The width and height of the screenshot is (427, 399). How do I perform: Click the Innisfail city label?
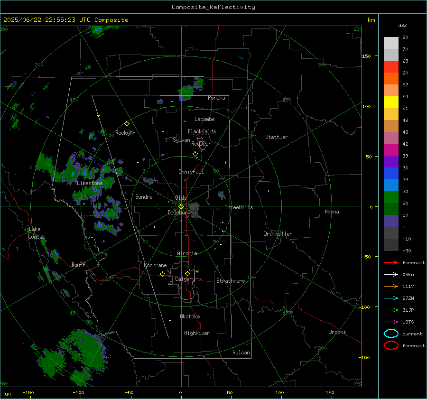pos(191,172)
